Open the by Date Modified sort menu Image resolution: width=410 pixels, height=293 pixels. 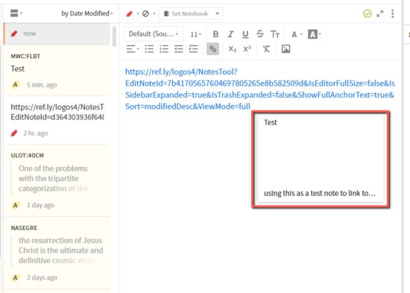87,13
